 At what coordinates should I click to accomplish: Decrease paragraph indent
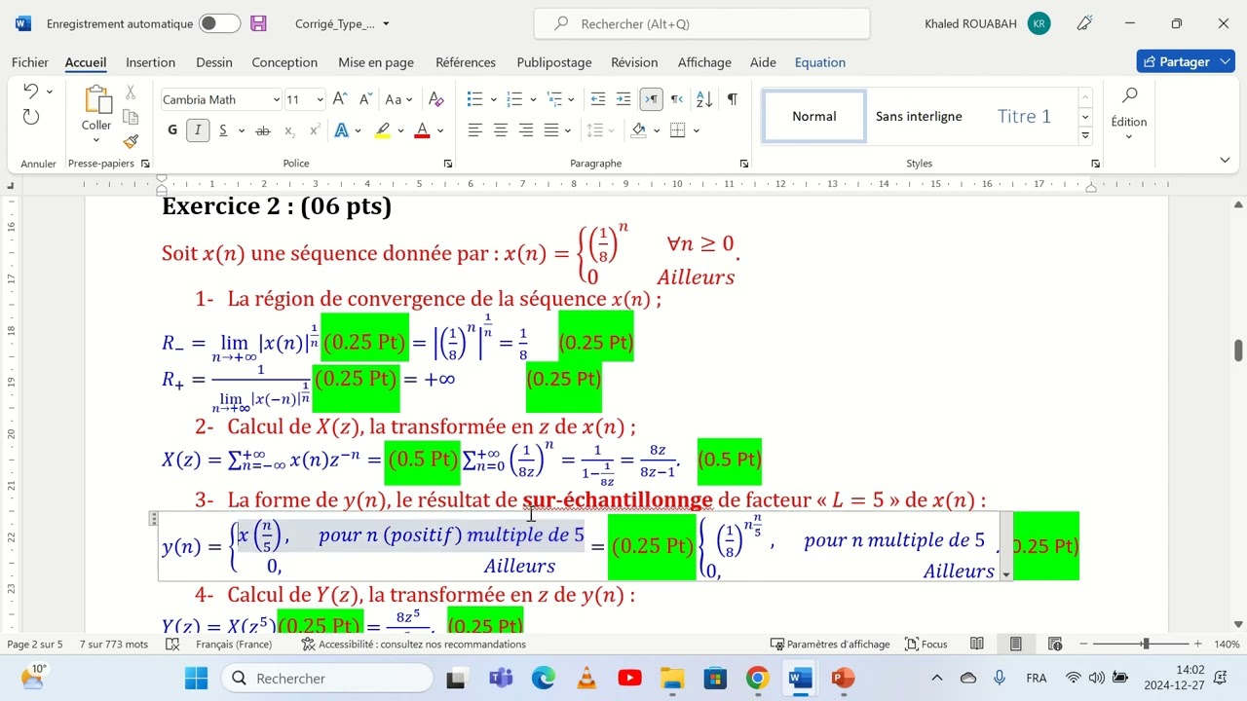[x=598, y=99]
